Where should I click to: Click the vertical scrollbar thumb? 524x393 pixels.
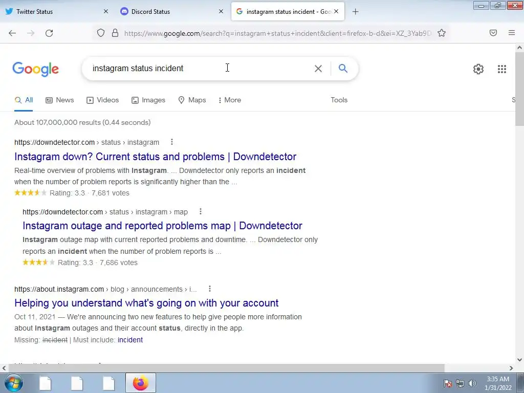[519, 89]
